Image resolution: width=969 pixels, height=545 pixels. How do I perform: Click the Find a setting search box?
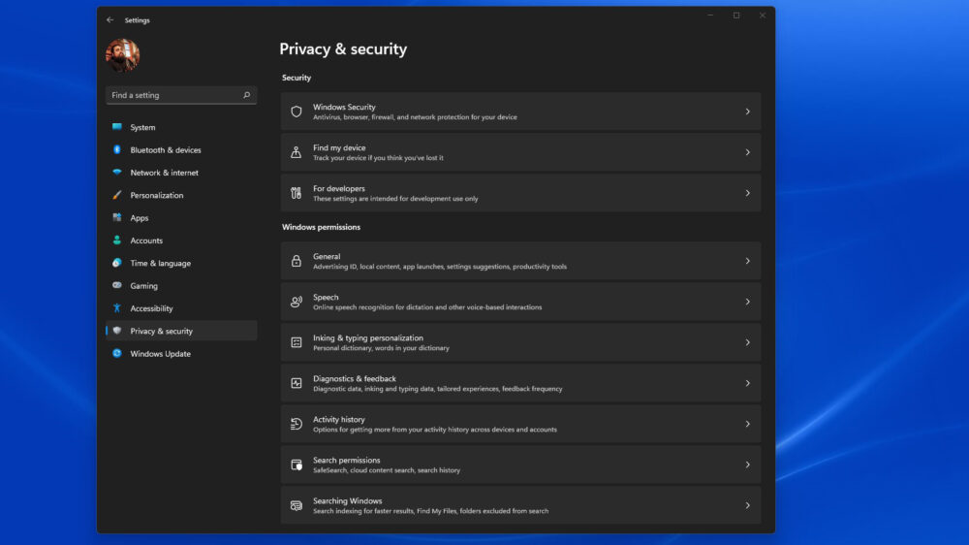tap(181, 95)
